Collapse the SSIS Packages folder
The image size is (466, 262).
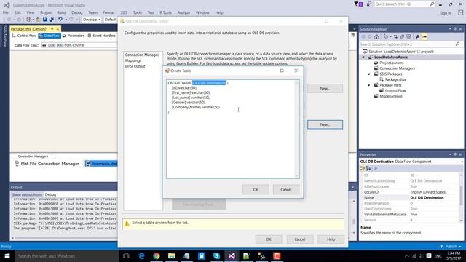coord(369,74)
